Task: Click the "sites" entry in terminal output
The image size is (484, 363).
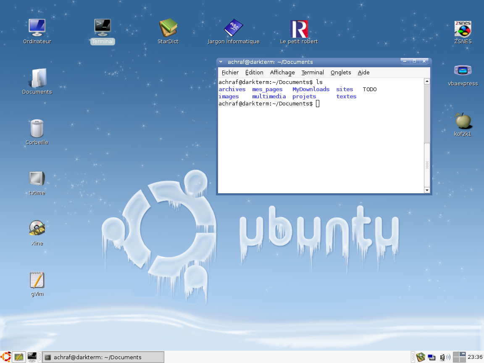Action: [345, 89]
